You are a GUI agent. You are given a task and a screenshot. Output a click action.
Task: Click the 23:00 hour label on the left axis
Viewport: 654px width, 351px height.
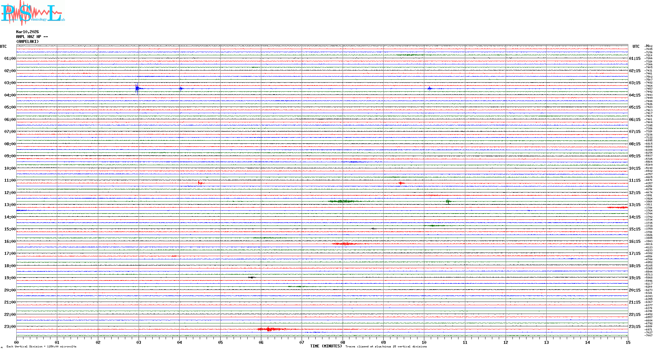(x=10, y=327)
